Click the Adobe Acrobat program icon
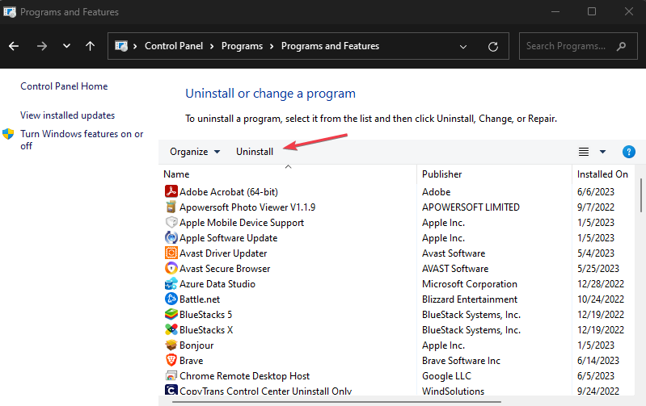 click(171, 192)
